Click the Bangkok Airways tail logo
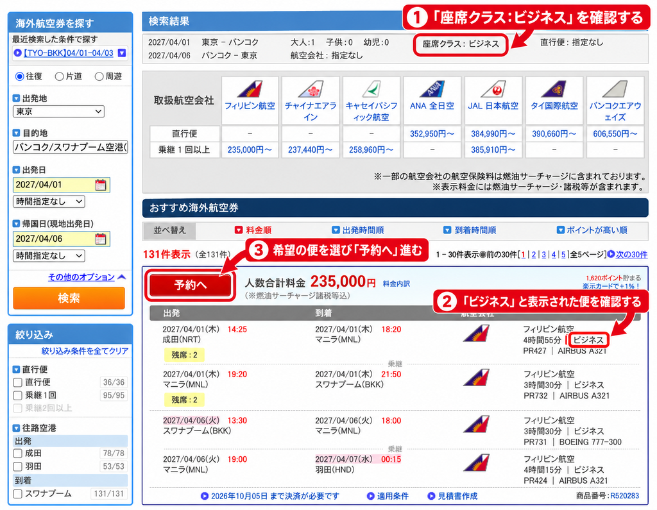This screenshot has height=510, width=657. 615,89
